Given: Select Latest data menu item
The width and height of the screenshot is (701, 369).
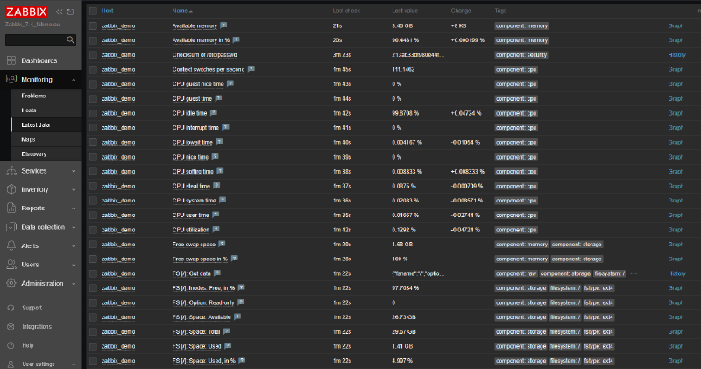Looking at the screenshot, I should [x=35, y=124].
